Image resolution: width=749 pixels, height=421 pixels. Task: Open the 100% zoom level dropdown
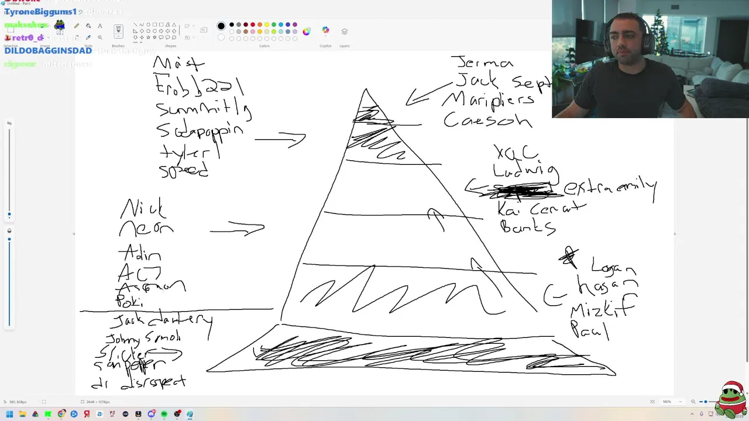(x=672, y=402)
